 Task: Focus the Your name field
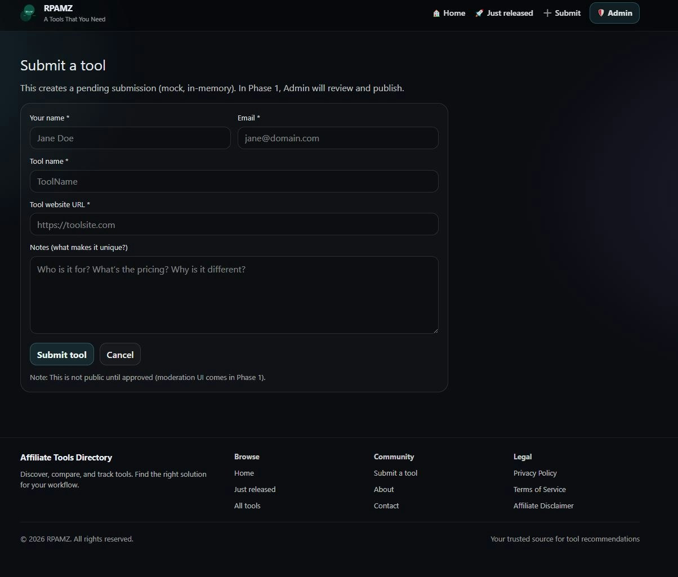coord(130,138)
